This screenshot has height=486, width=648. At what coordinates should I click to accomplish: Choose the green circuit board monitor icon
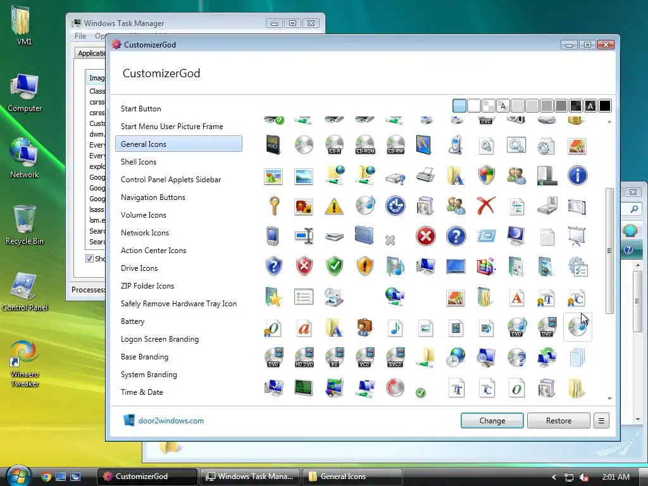click(x=304, y=388)
